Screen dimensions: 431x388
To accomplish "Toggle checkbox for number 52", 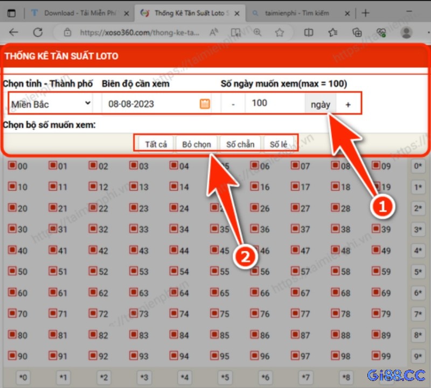I will [x=93, y=271].
